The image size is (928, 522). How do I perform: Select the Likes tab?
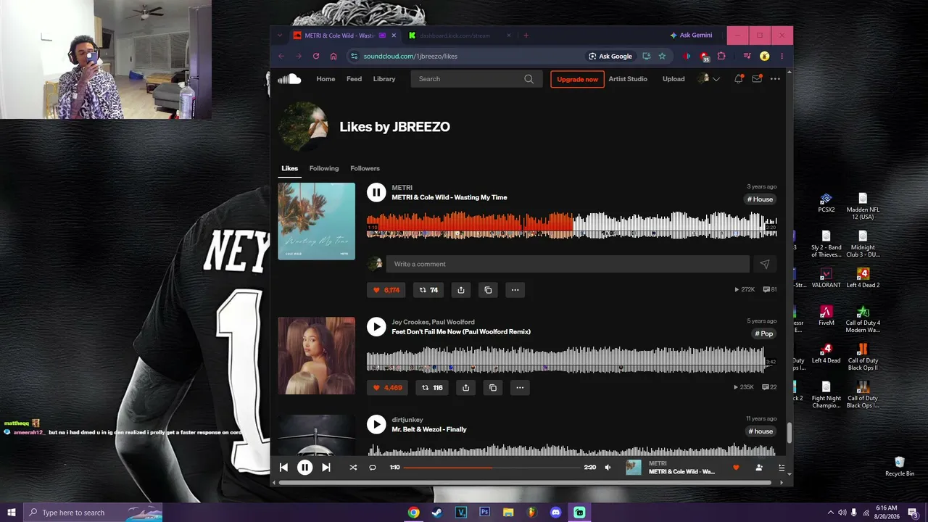[289, 168]
